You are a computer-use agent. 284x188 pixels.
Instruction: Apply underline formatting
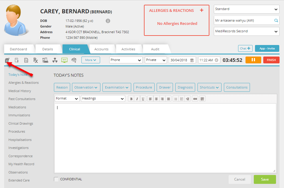tap(143, 99)
